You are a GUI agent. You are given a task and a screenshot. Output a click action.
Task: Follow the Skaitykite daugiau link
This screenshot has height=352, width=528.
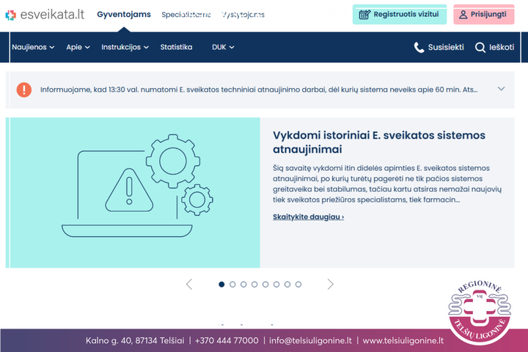[308, 217]
